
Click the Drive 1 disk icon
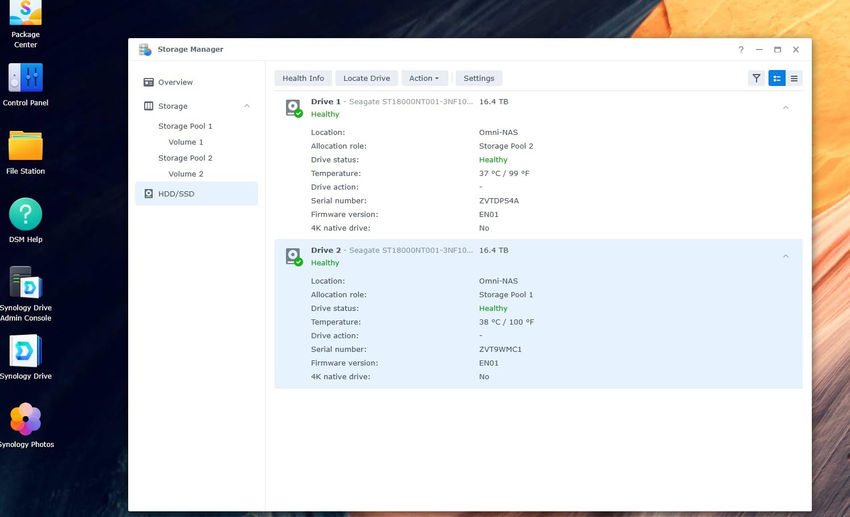pos(293,108)
